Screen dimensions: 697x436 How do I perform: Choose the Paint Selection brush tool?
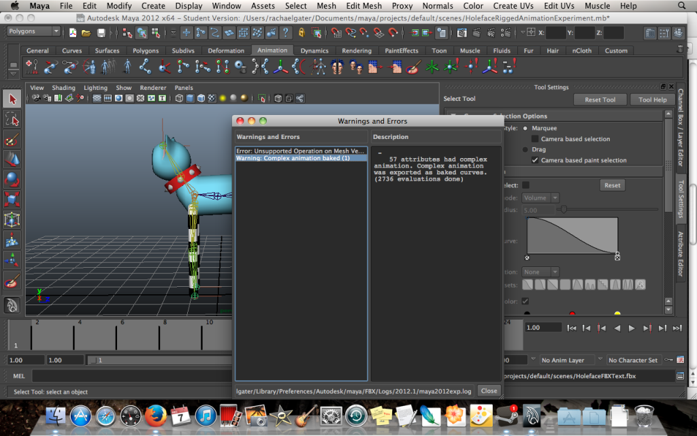coord(12,140)
